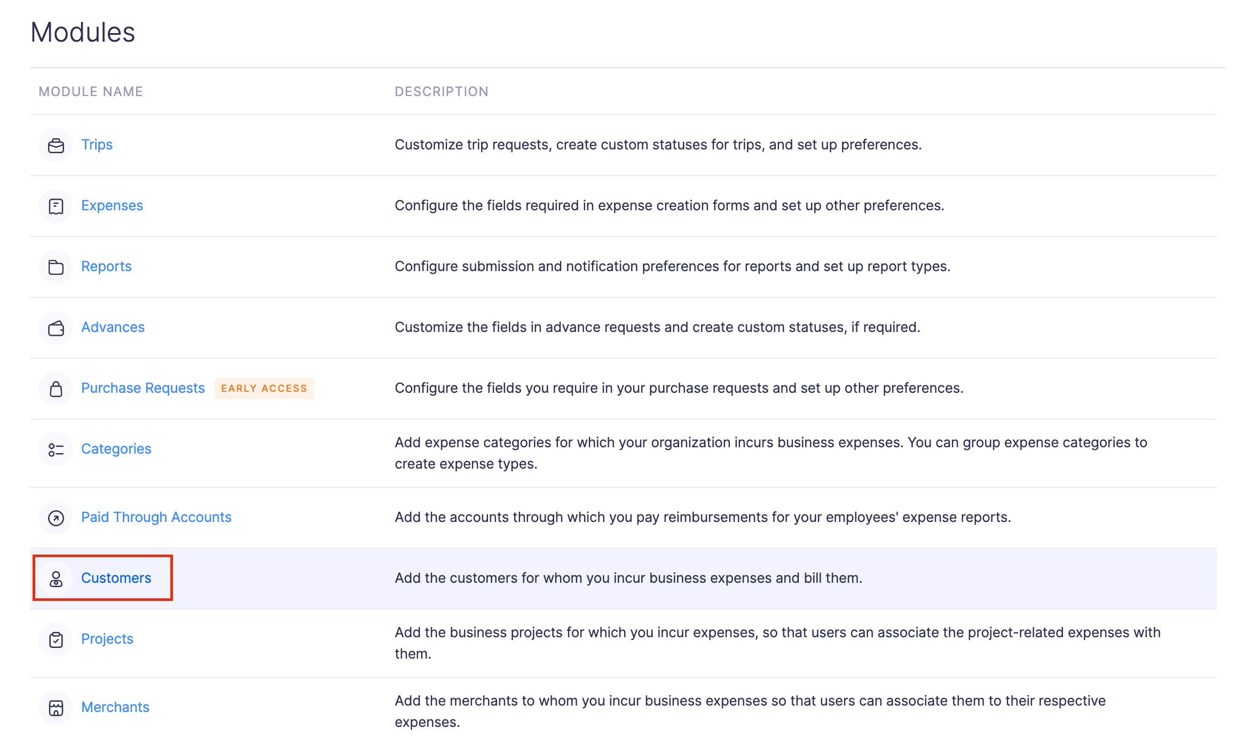
Task: Click the Paid Through Accounts arrow icon
Action: pyautogui.click(x=56, y=518)
